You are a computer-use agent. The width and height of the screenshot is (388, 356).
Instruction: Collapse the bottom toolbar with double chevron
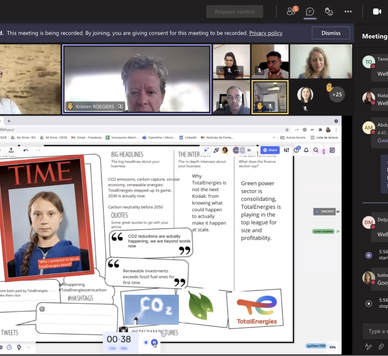(x=29, y=347)
